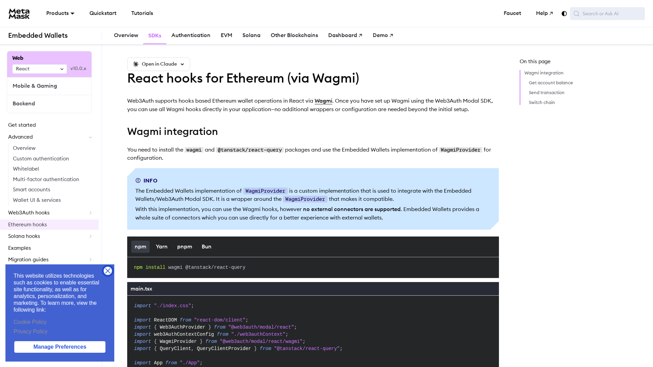Select the npm code tab
This screenshot has height=367, width=653.
click(x=140, y=247)
